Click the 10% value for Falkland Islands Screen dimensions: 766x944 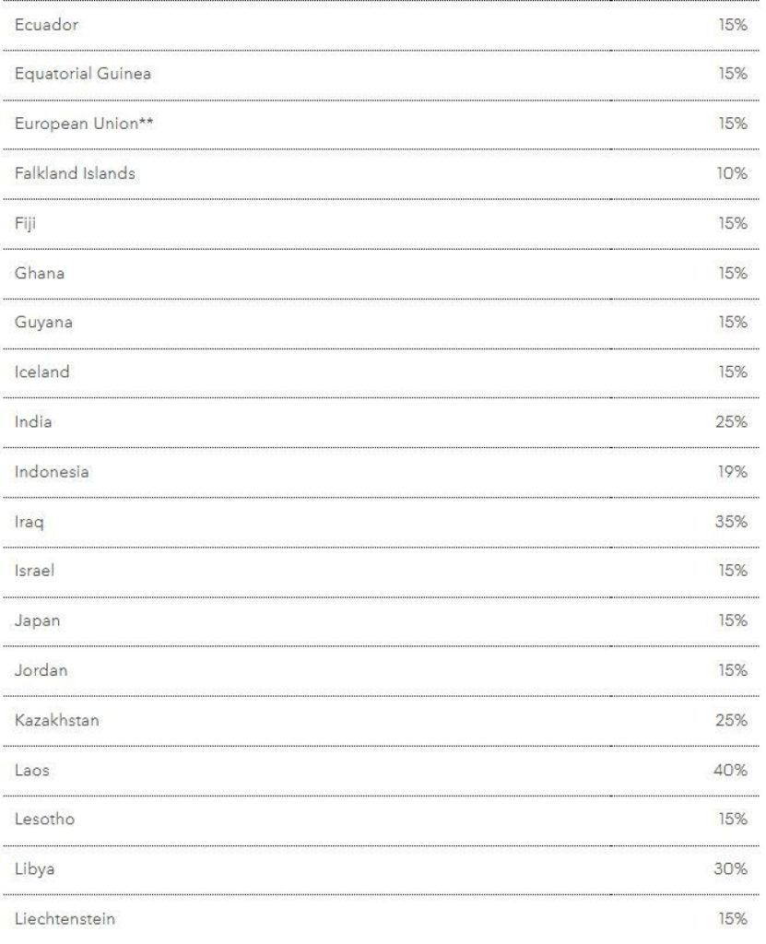tap(732, 173)
